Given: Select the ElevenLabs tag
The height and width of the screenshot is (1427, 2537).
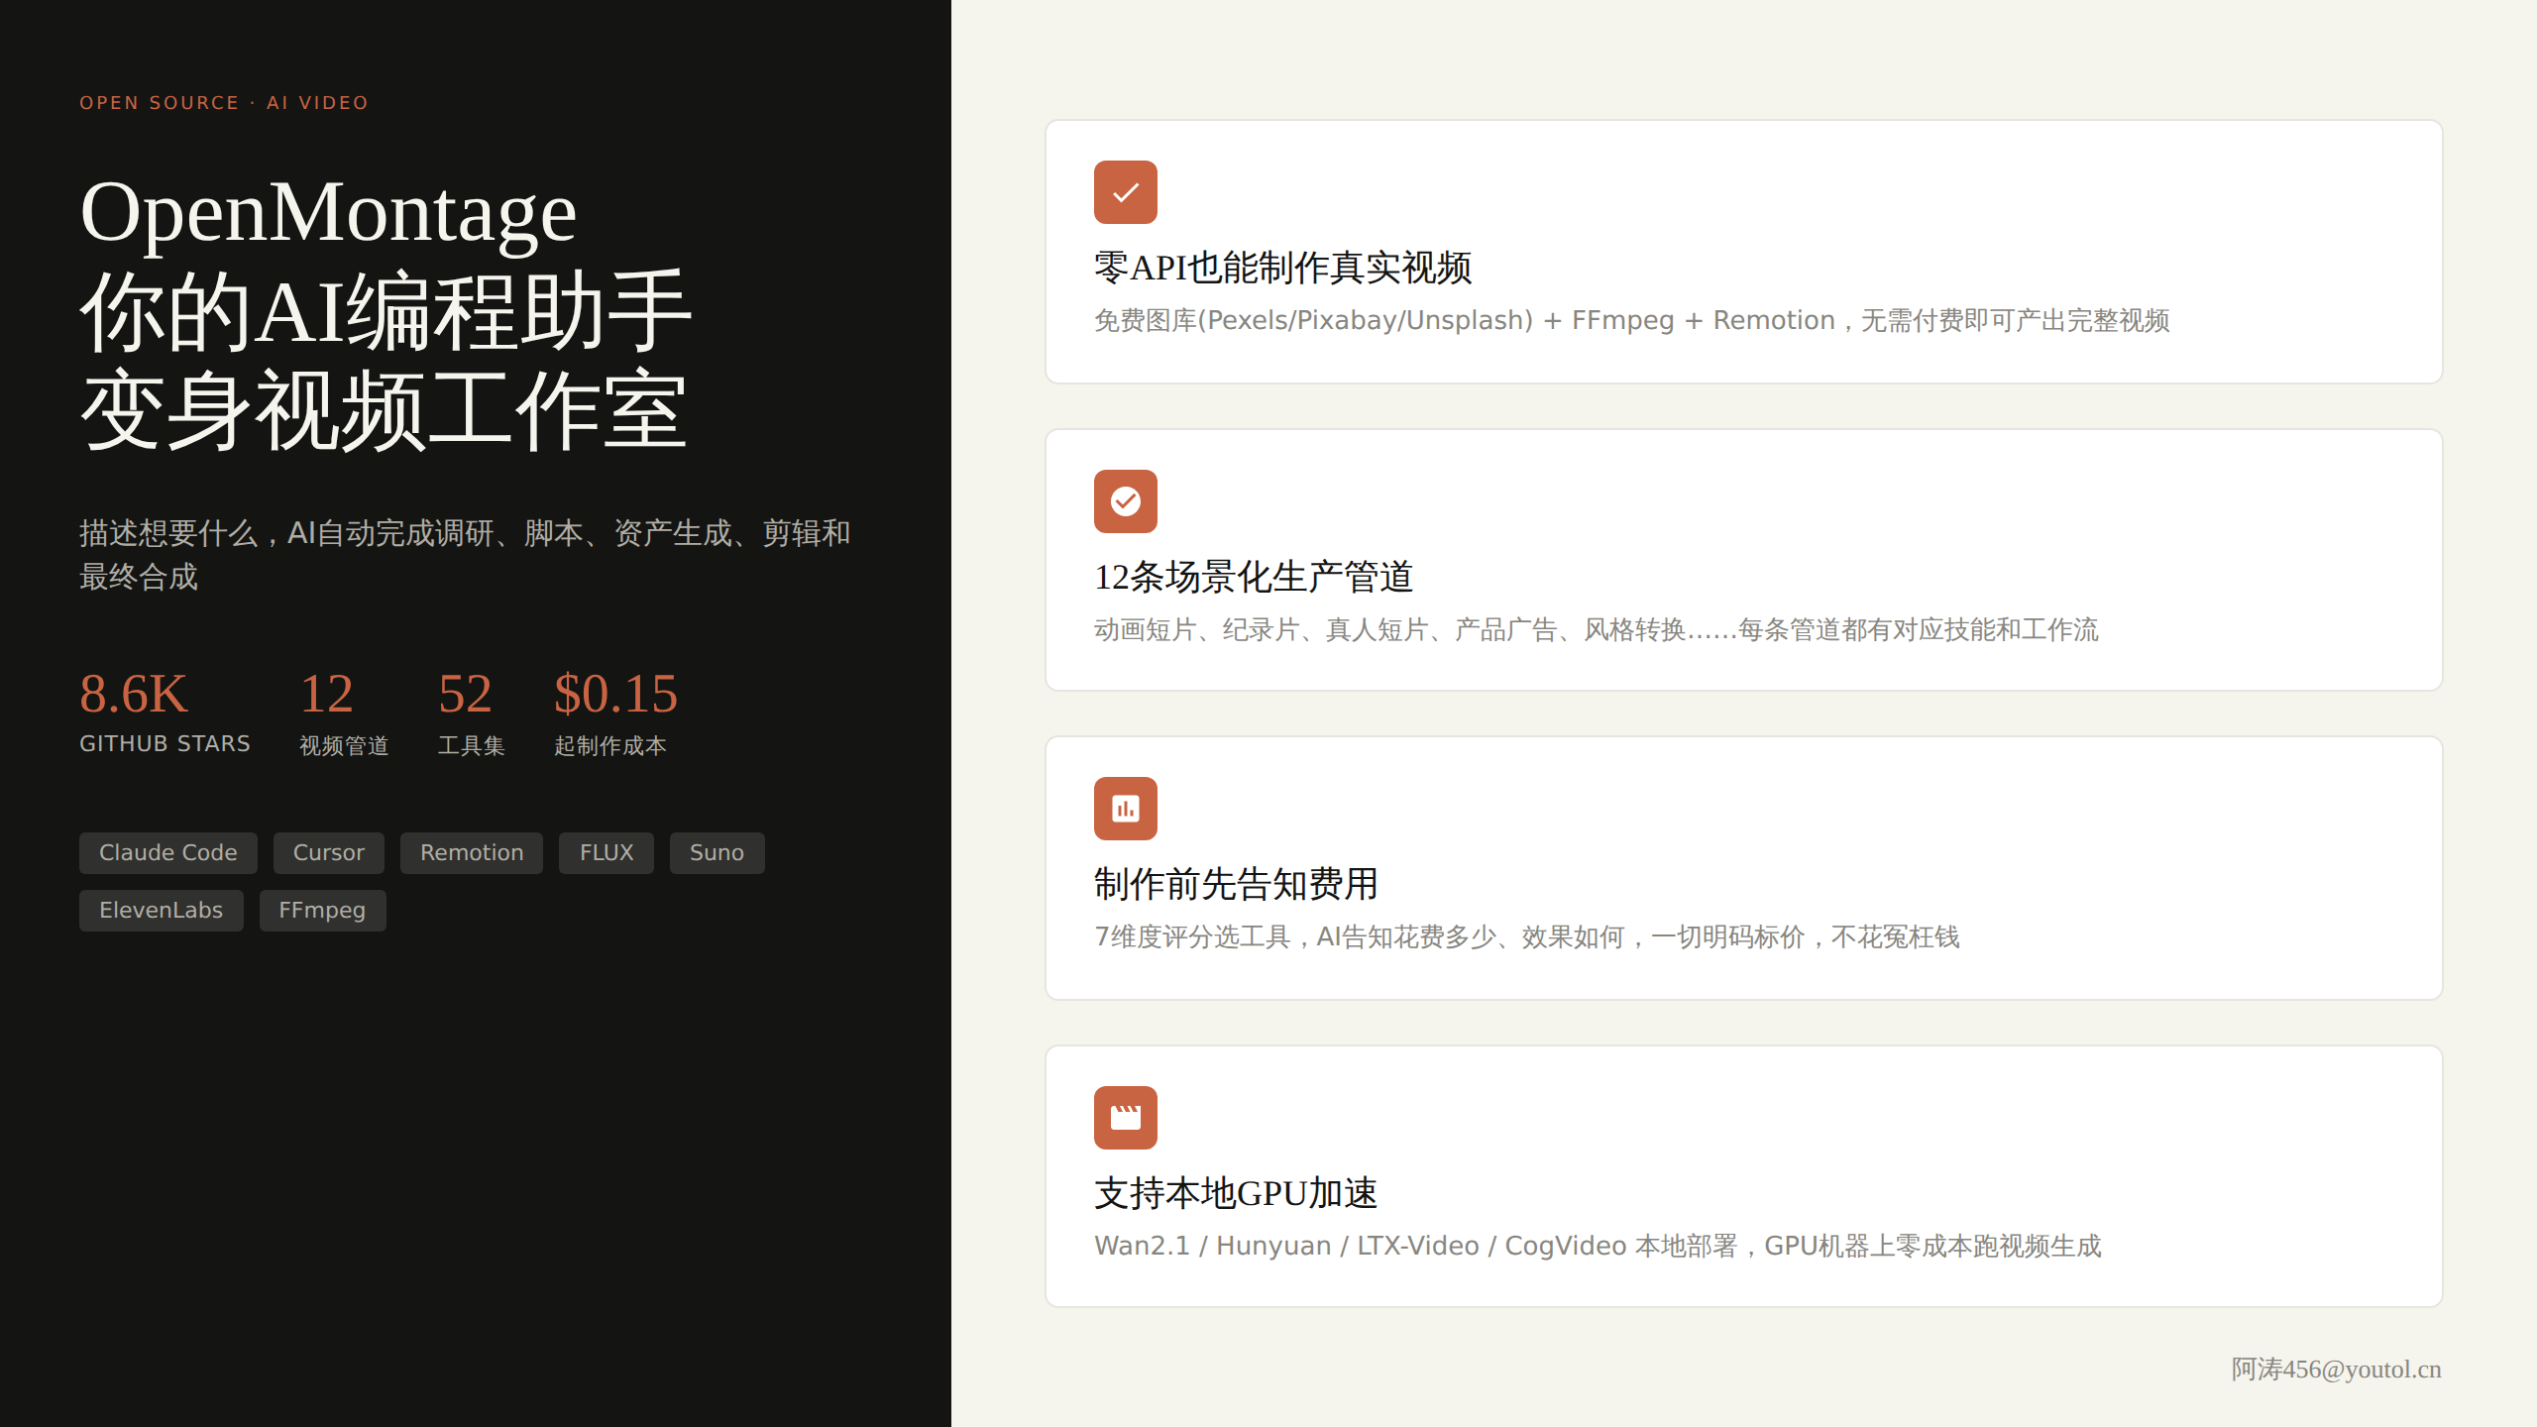Looking at the screenshot, I should [x=162, y=911].
